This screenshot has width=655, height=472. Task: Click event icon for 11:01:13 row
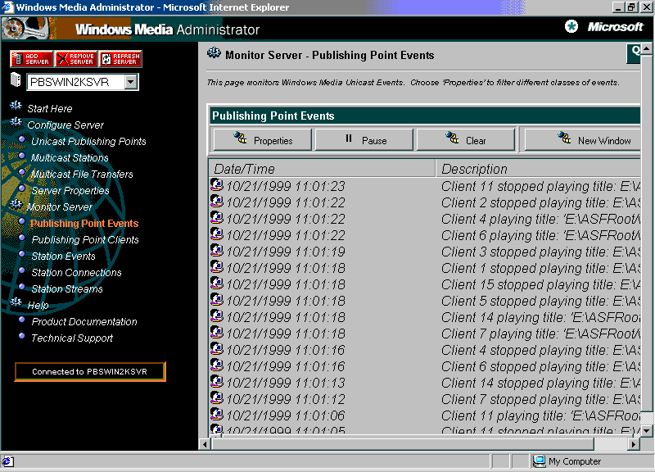tap(217, 381)
